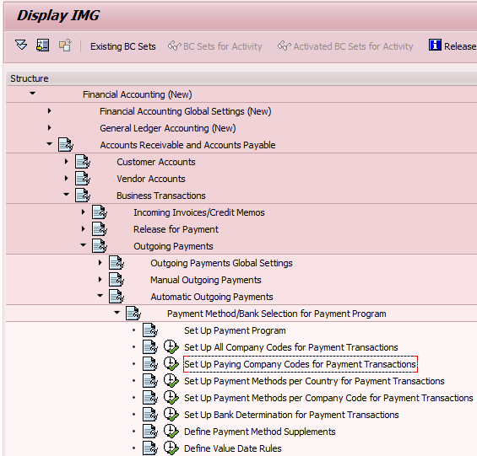Expand Incoming Invoices/Credit Memos node

(84, 212)
